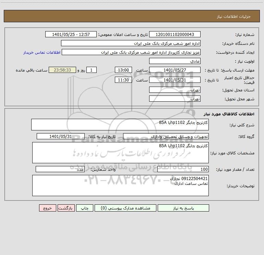The height and width of the screenshot is (255, 264).
Task: Click the استان محل تحویل field تهران
Action: click(x=175, y=90)
